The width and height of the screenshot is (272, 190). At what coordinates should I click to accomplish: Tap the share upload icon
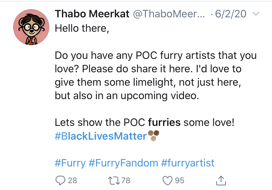click(x=221, y=181)
